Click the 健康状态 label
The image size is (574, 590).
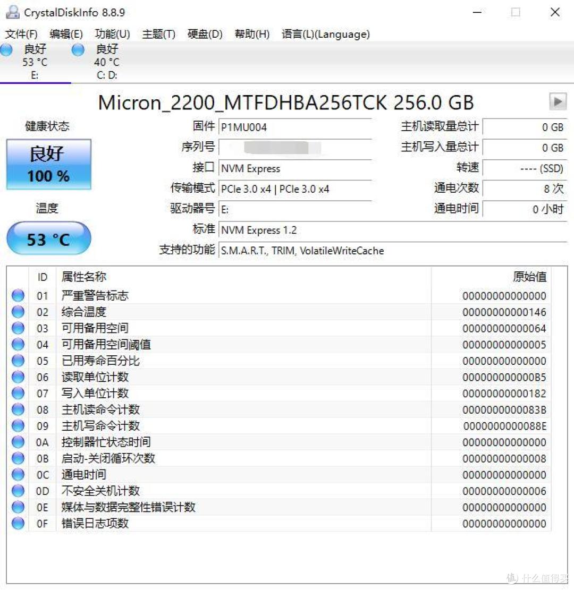click(x=47, y=126)
